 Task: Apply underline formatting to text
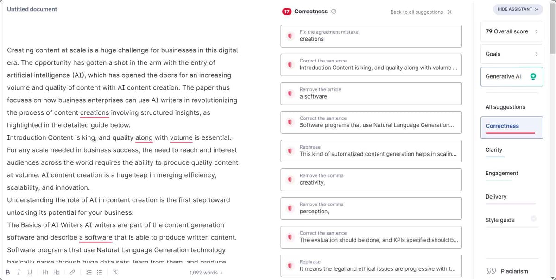coord(30,273)
